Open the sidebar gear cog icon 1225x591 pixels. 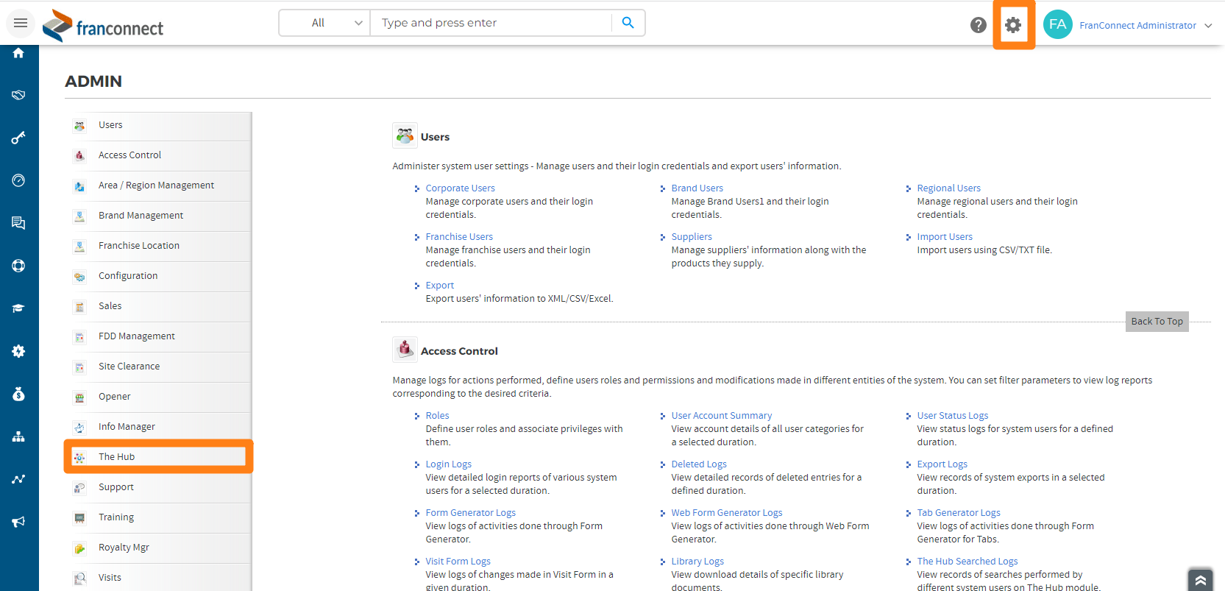click(18, 351)
